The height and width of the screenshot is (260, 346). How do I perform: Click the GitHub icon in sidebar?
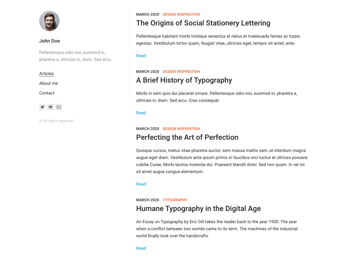point(51,107)
